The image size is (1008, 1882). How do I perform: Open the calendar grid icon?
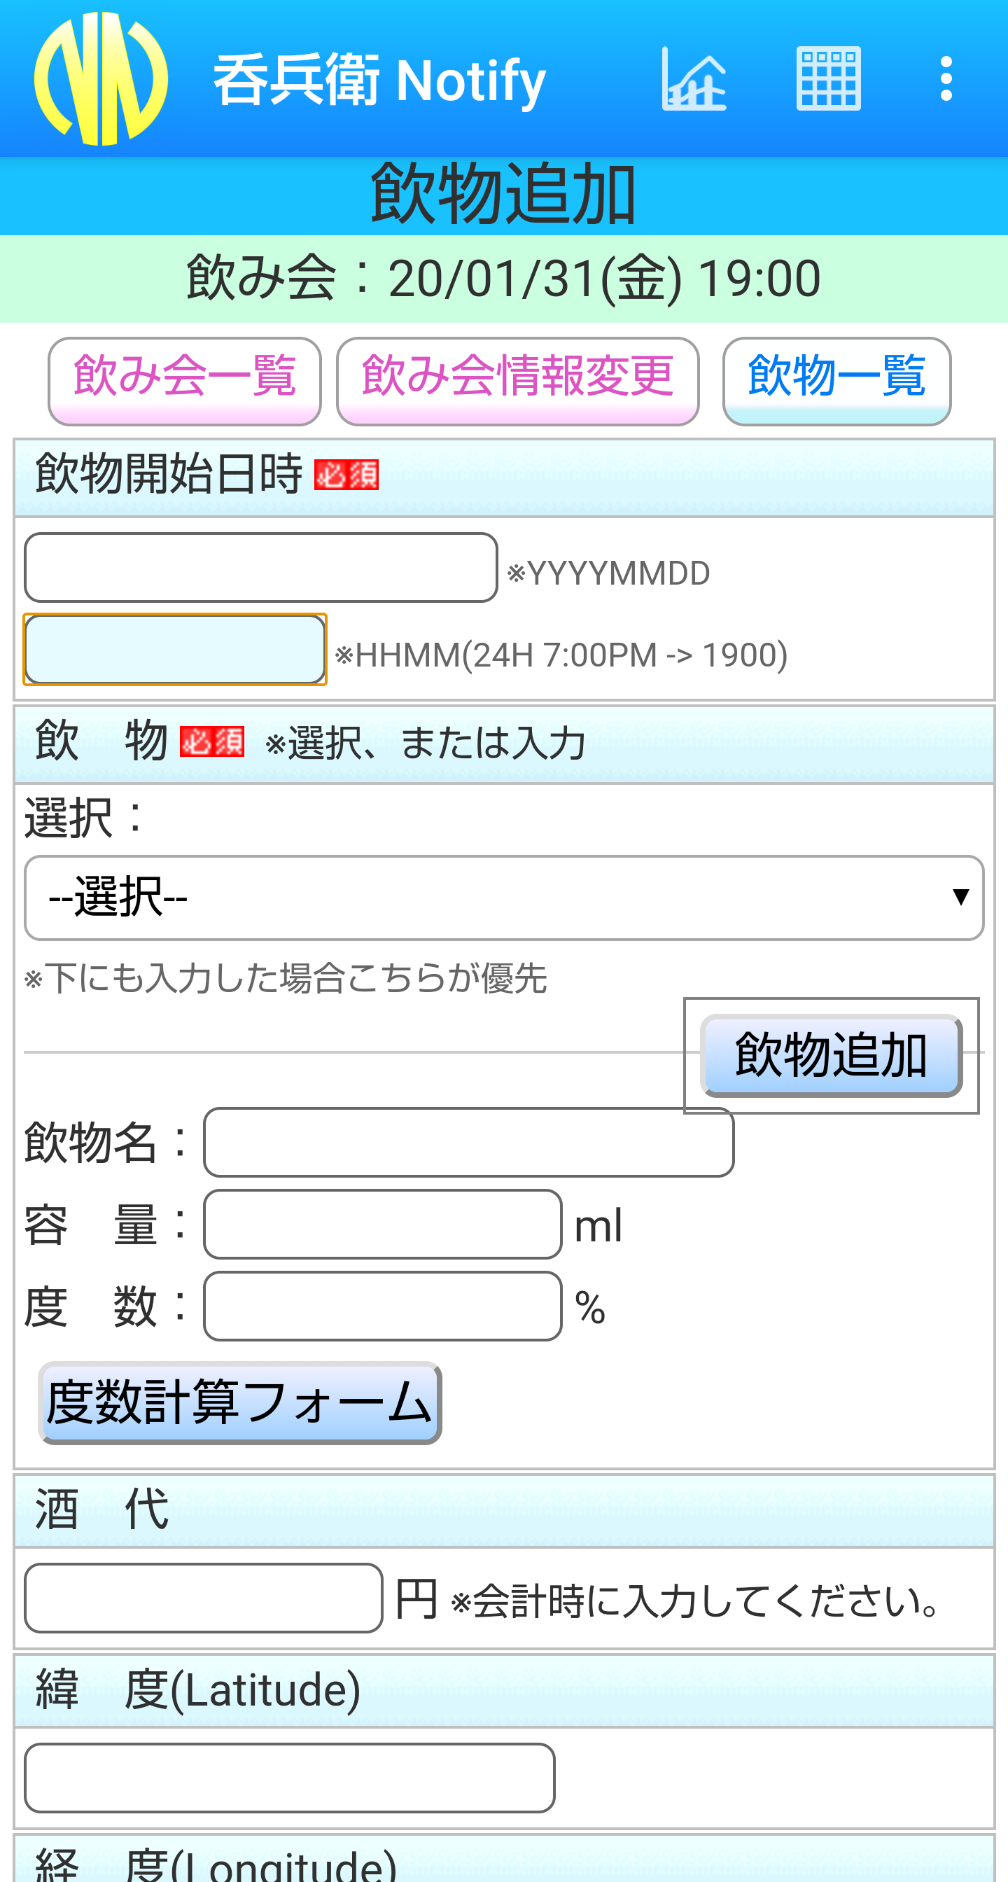click(x=828, y=79)
